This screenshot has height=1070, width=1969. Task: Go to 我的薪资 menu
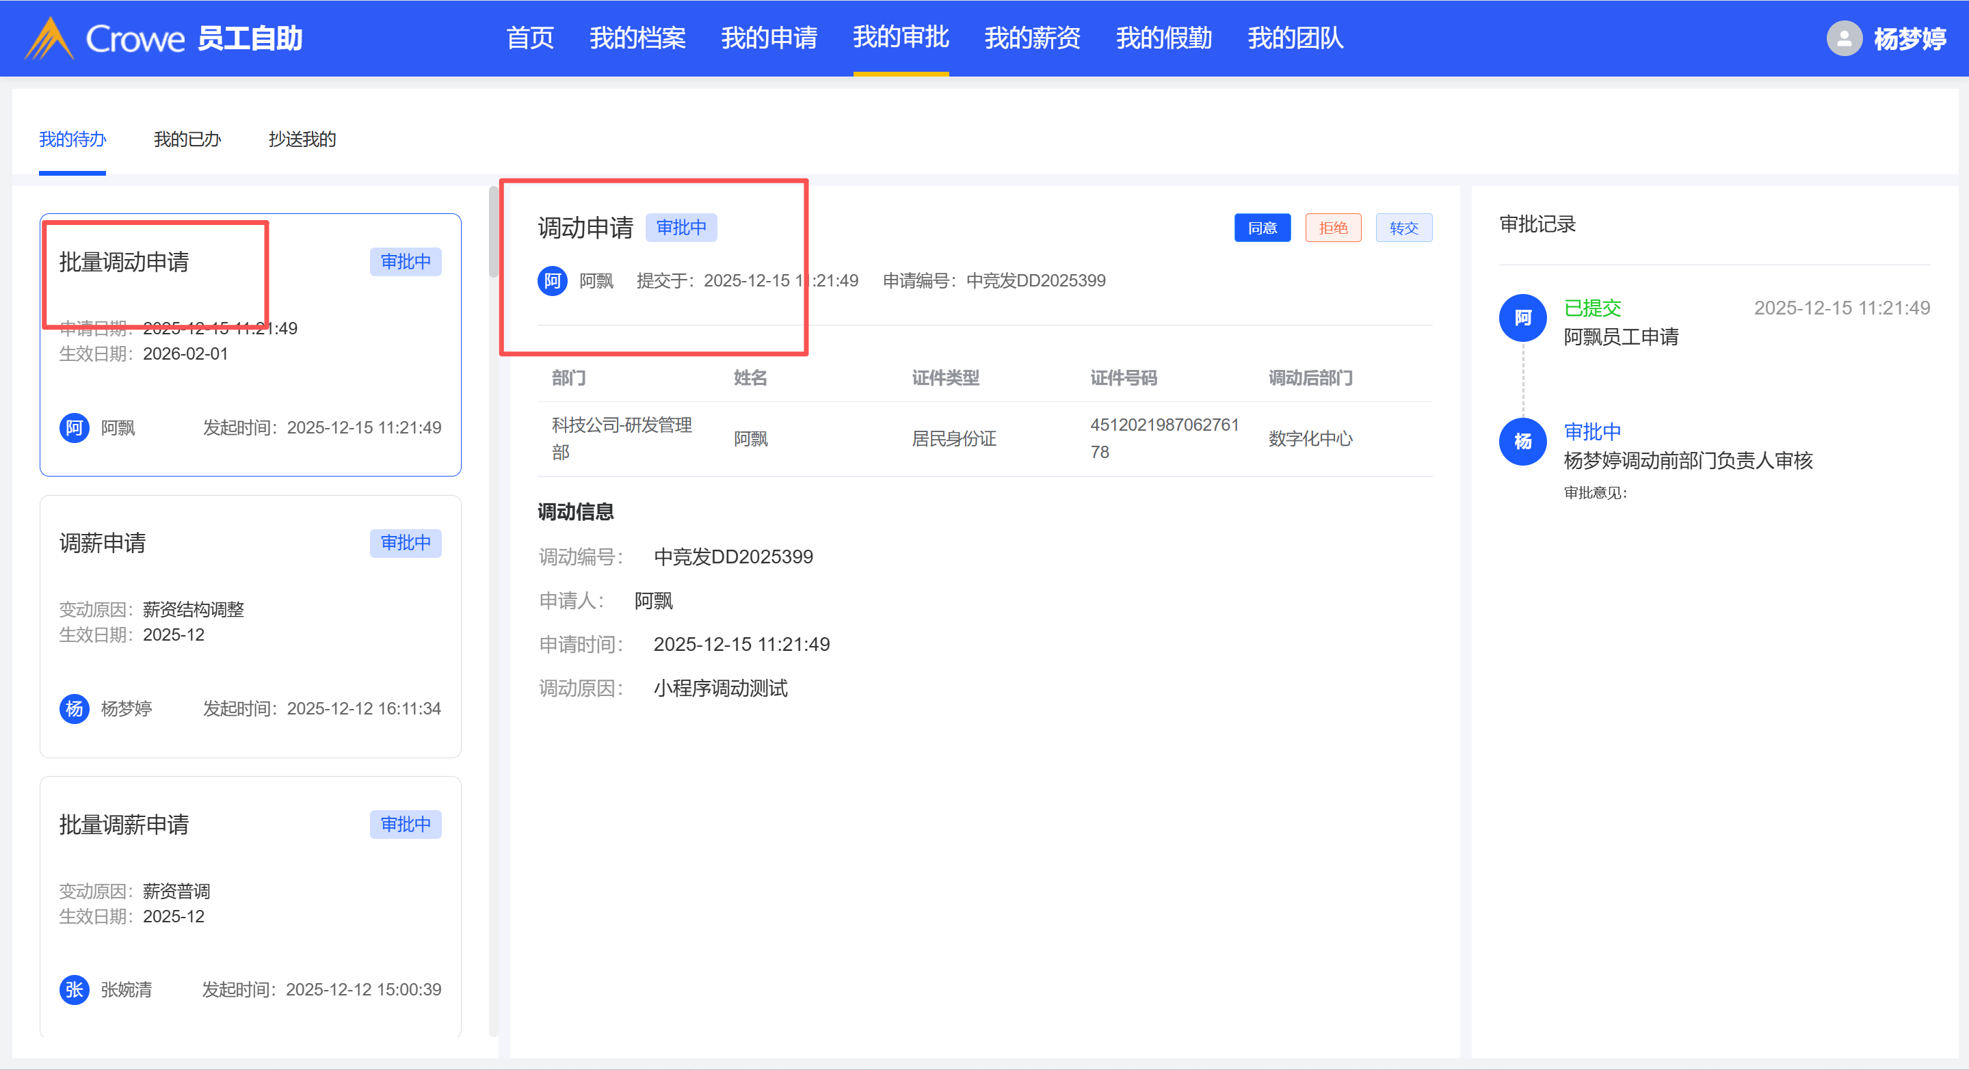pos(1032,38)
